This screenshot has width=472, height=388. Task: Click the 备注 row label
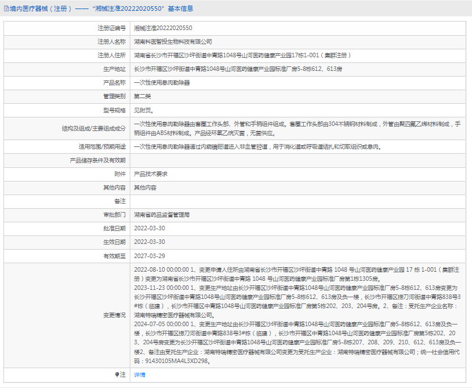point(120,201)
